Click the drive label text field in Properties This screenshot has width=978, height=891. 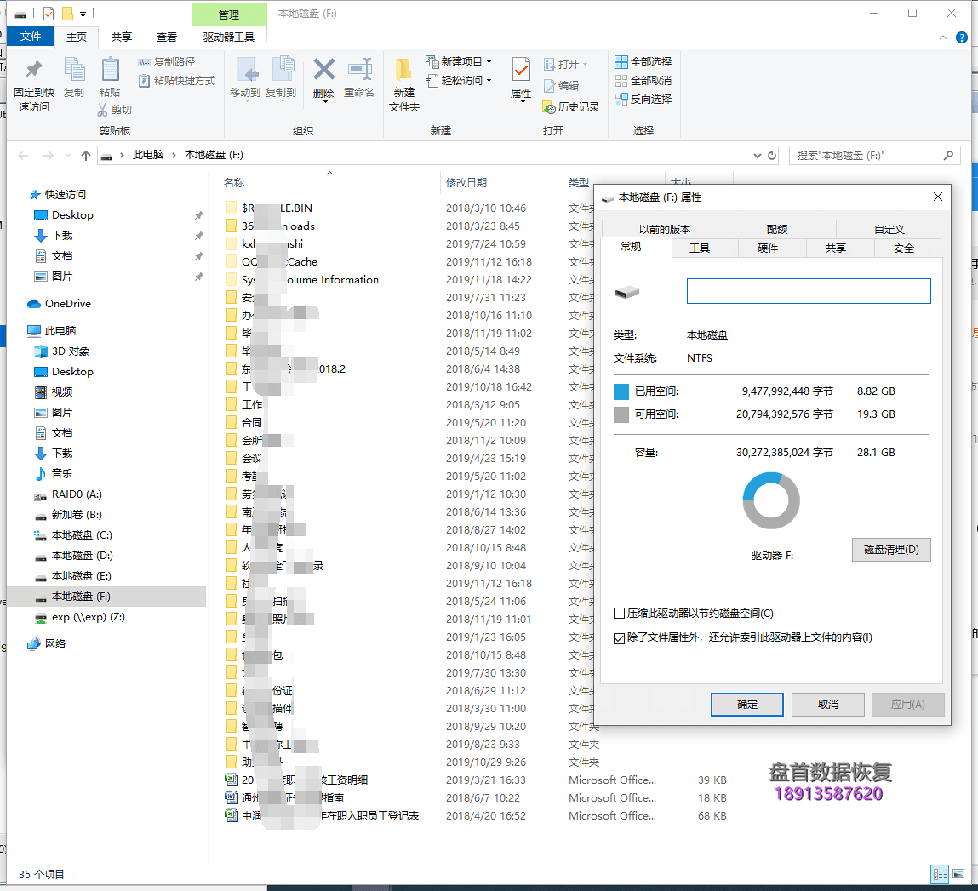pyautogui.click(x=809, y=291)
